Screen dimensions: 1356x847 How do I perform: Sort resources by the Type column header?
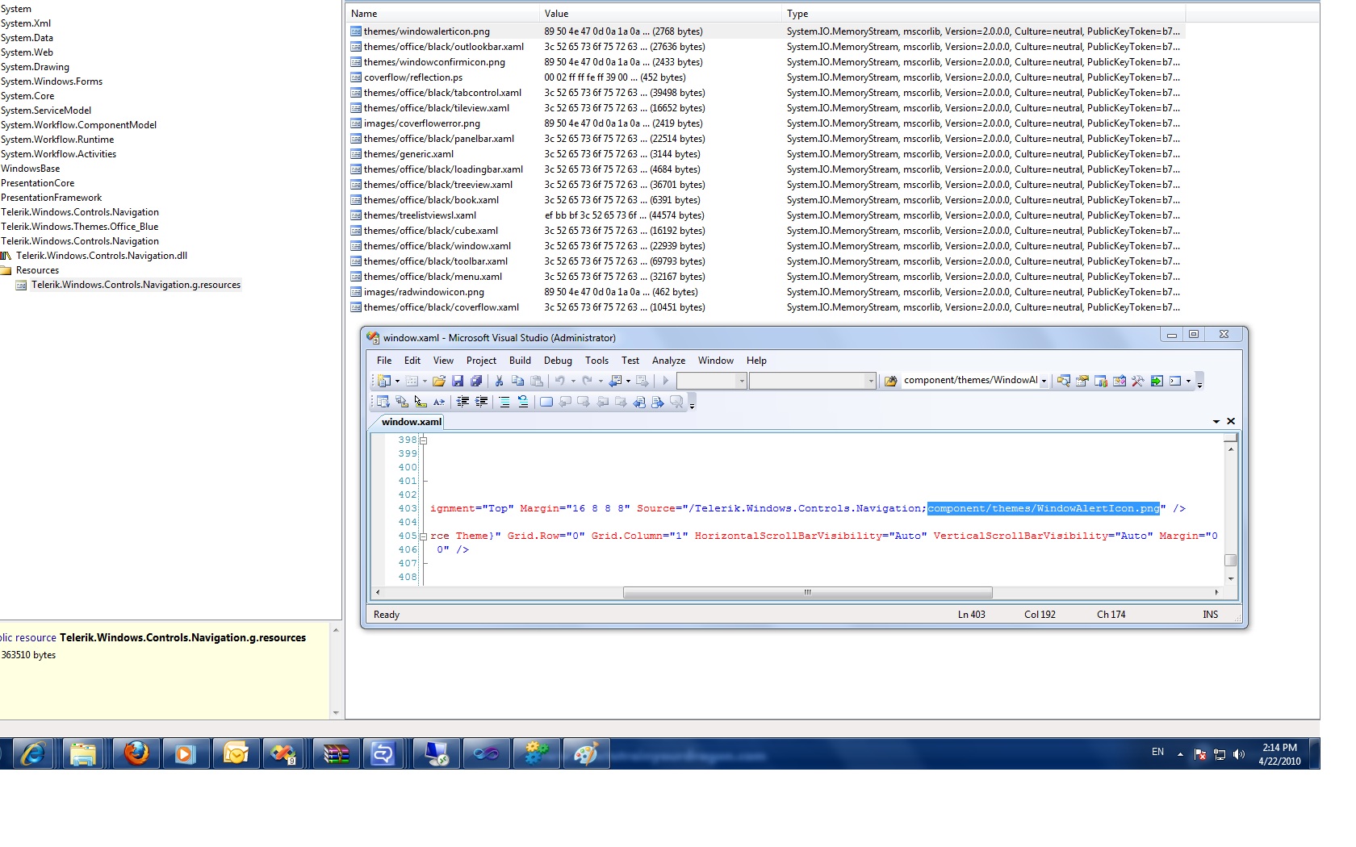click(x=983, y=14)
